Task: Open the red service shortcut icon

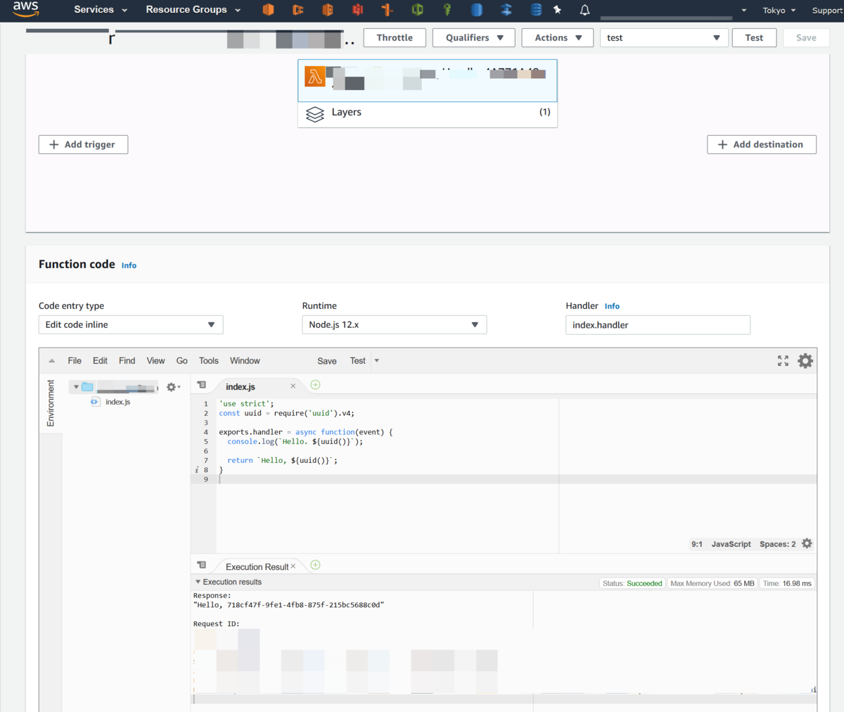Action: click(x=358, y=10)
